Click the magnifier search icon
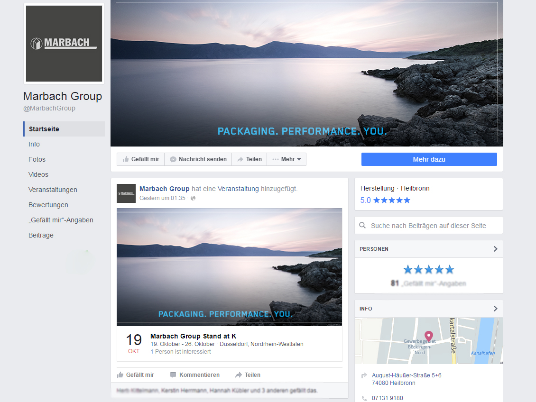536x402 pixels. 362,226
